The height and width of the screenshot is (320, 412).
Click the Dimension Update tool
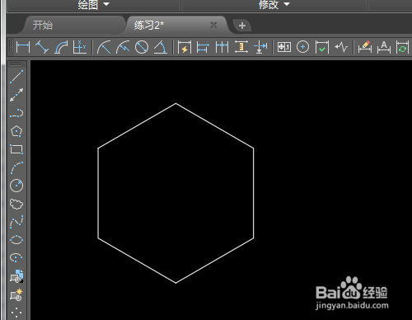[x=402, y=47]
